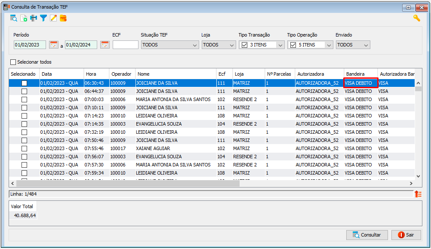Click the orange TEF folder icon
Viewport: 431px width, 249px height.
click(x=63, y=18)
